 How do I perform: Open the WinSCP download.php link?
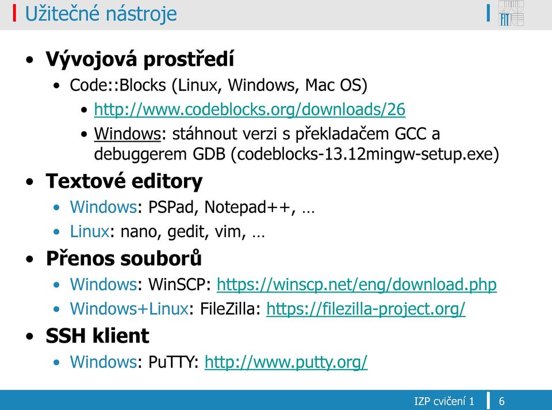click(356, 284)
